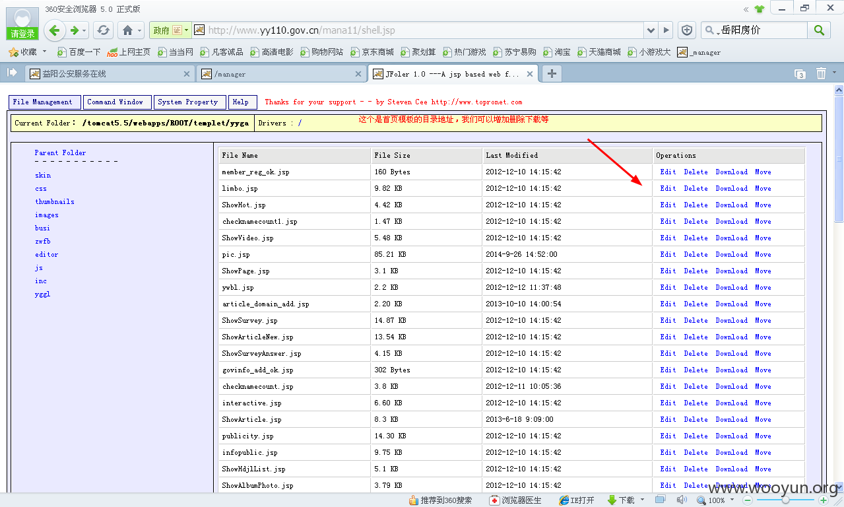Click 下载 download arrow in status bar
This screenshot has height=507, width=844.
(622, 500)
